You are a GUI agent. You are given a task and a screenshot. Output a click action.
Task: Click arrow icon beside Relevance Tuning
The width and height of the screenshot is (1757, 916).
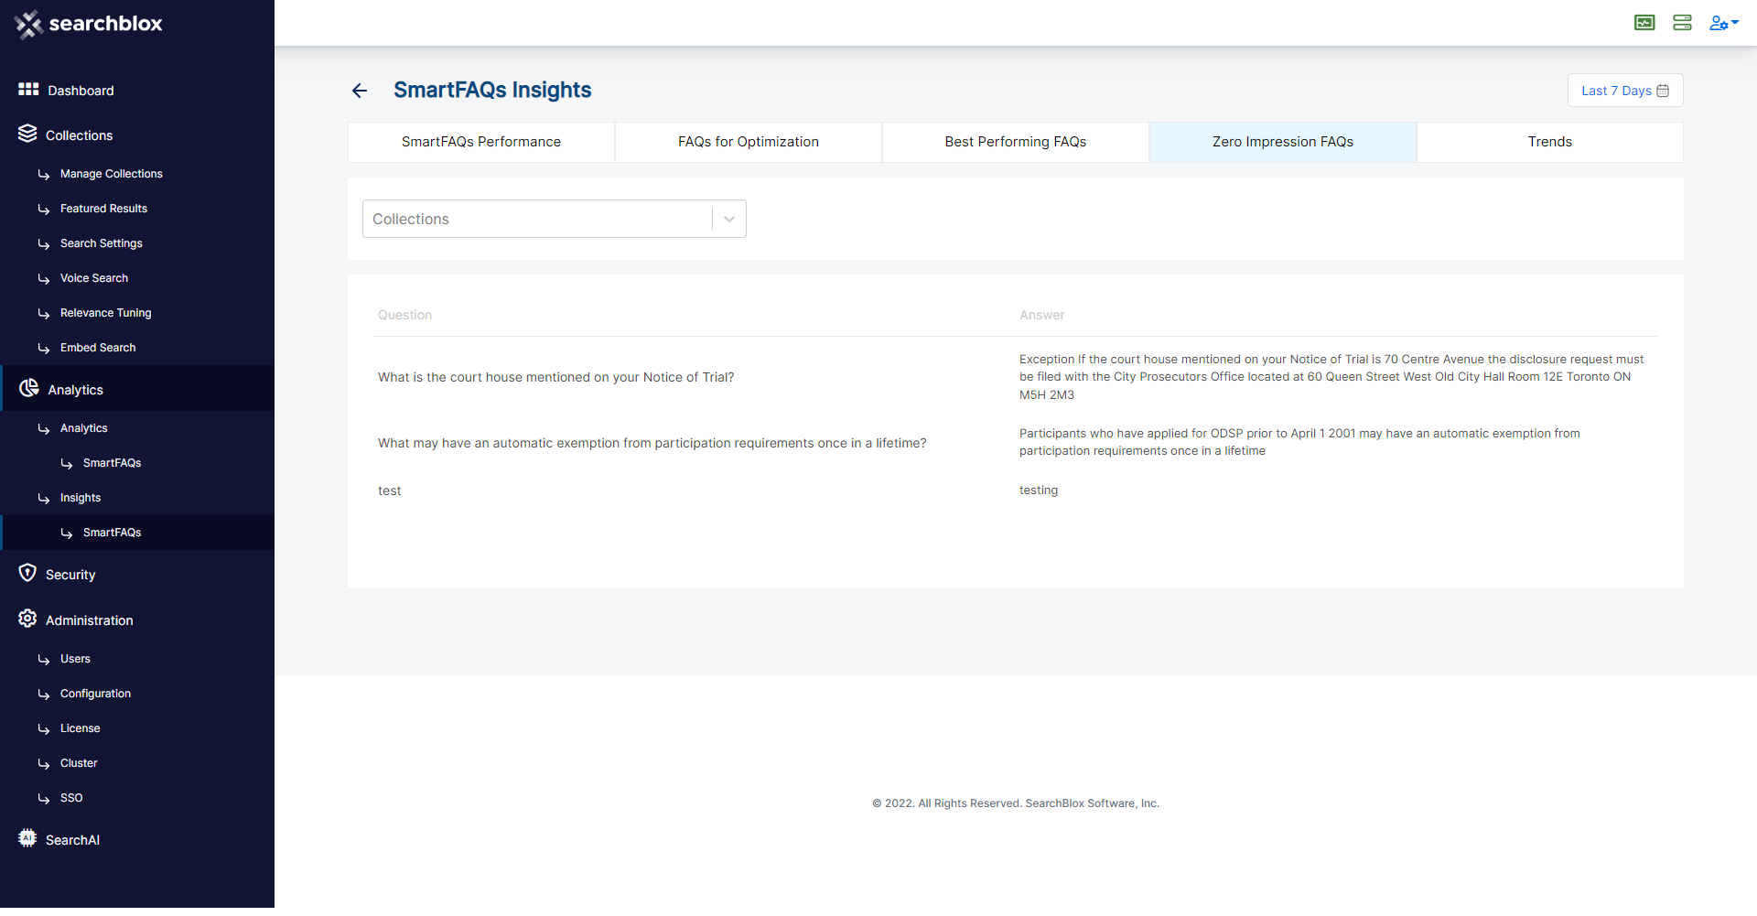point(44,314)
